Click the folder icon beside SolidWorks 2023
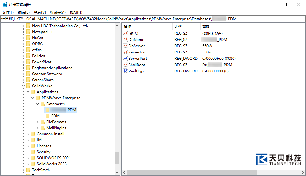306x176 pixels. point(33,164)
